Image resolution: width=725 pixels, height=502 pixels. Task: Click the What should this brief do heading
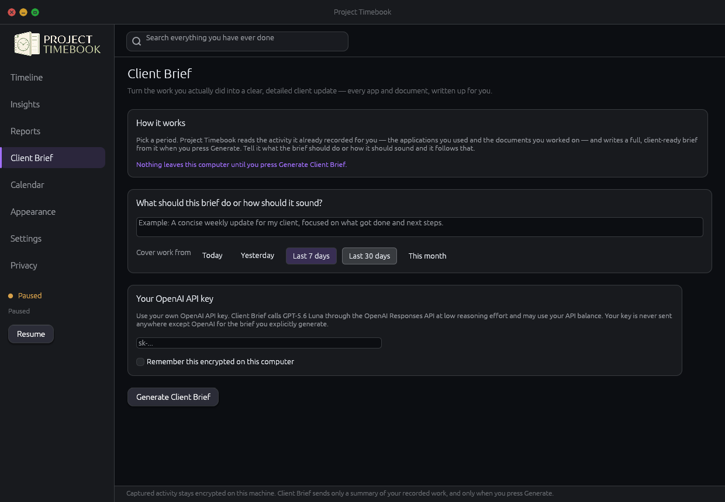229,203
